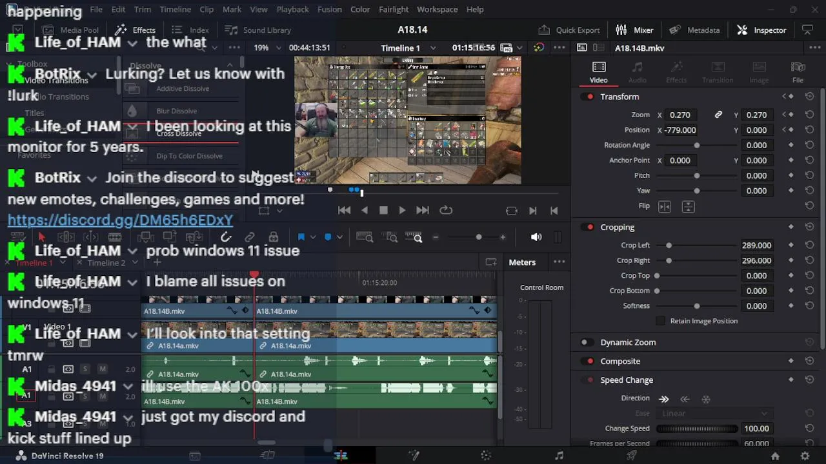Toggle position lock in timeline toolbar

pos(274,237)
